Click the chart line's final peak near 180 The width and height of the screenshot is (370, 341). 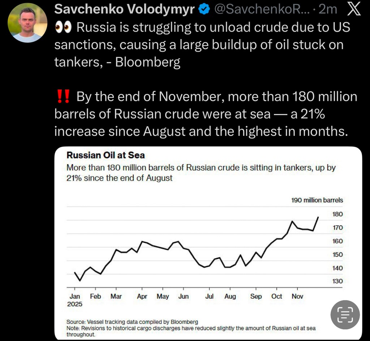pos(318,217)
